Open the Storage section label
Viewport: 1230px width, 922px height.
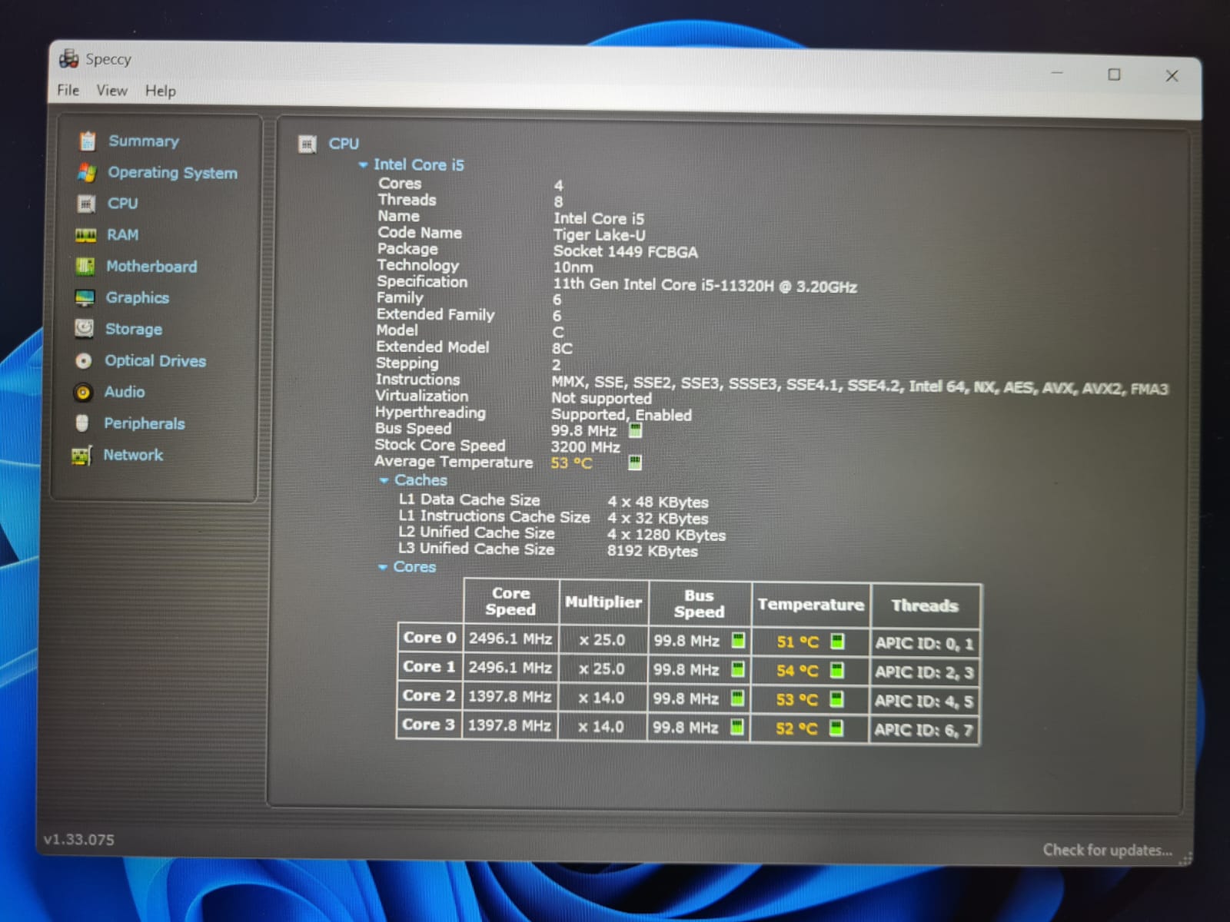pos(134,330)
